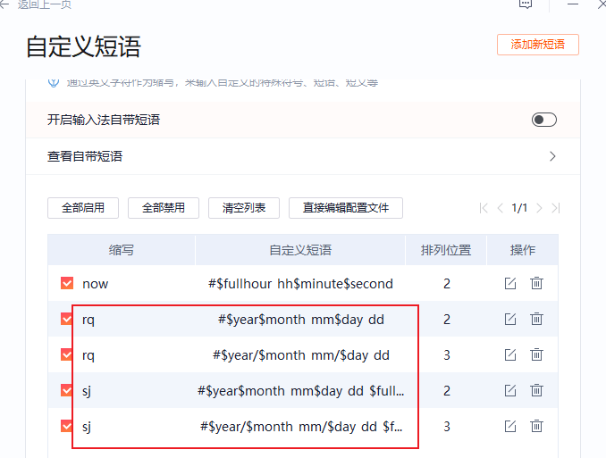Viewport: 606px width, 458px height.
Task: Edit the sj row at position 3
Action: point(510,426)
